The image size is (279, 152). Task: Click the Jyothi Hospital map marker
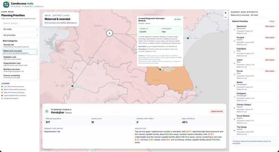(x=188, y=38)
